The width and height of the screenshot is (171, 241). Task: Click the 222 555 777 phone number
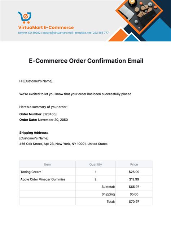[101, 33]
